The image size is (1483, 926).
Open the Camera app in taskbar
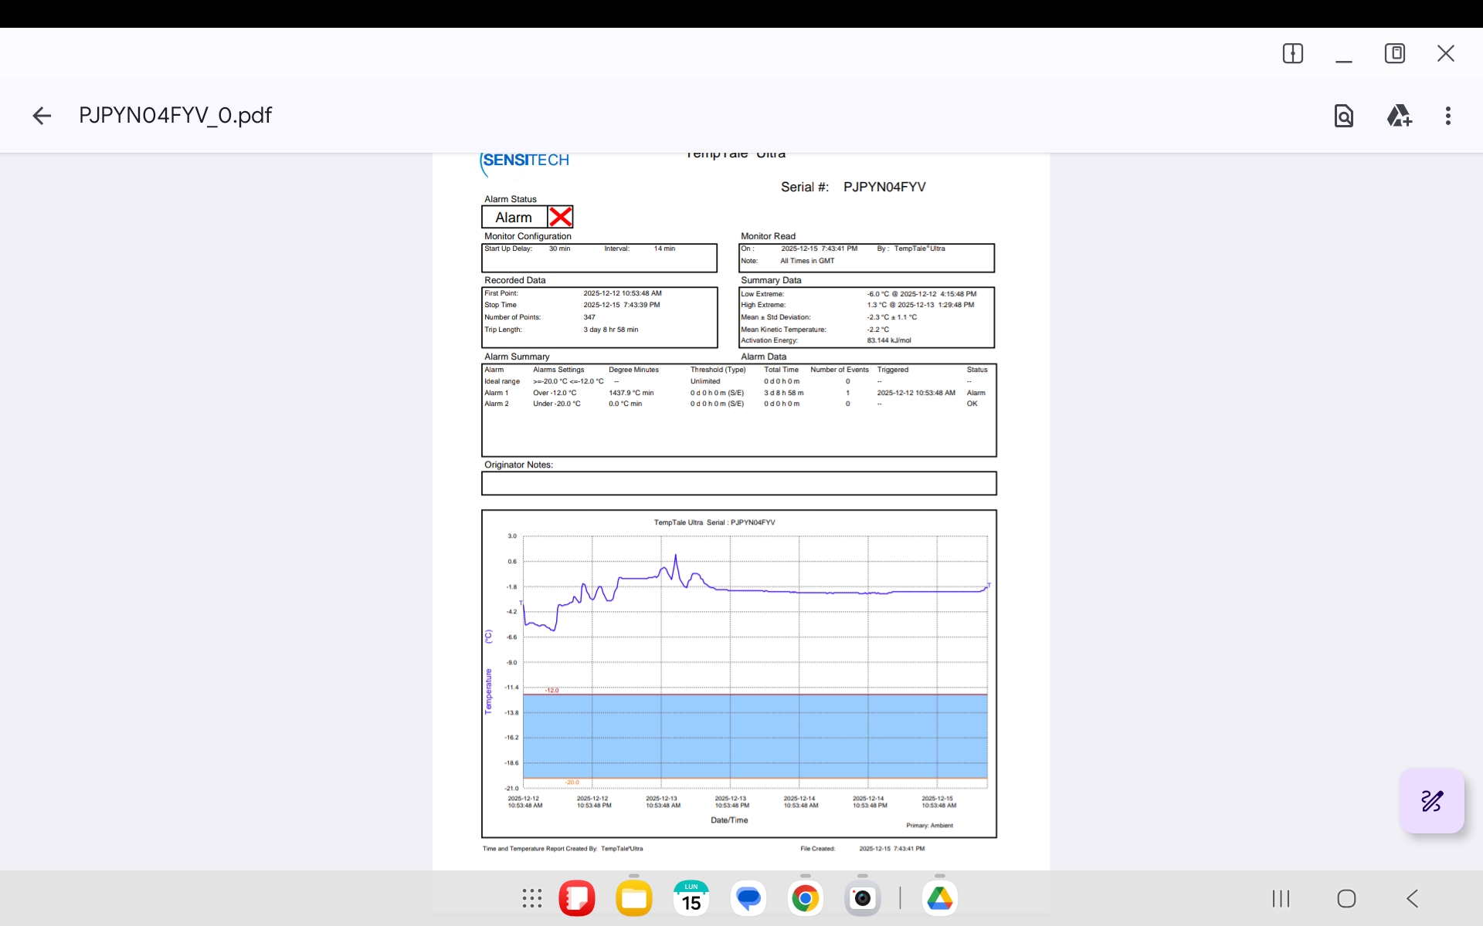pyautogui.click(x=862, y=898)
